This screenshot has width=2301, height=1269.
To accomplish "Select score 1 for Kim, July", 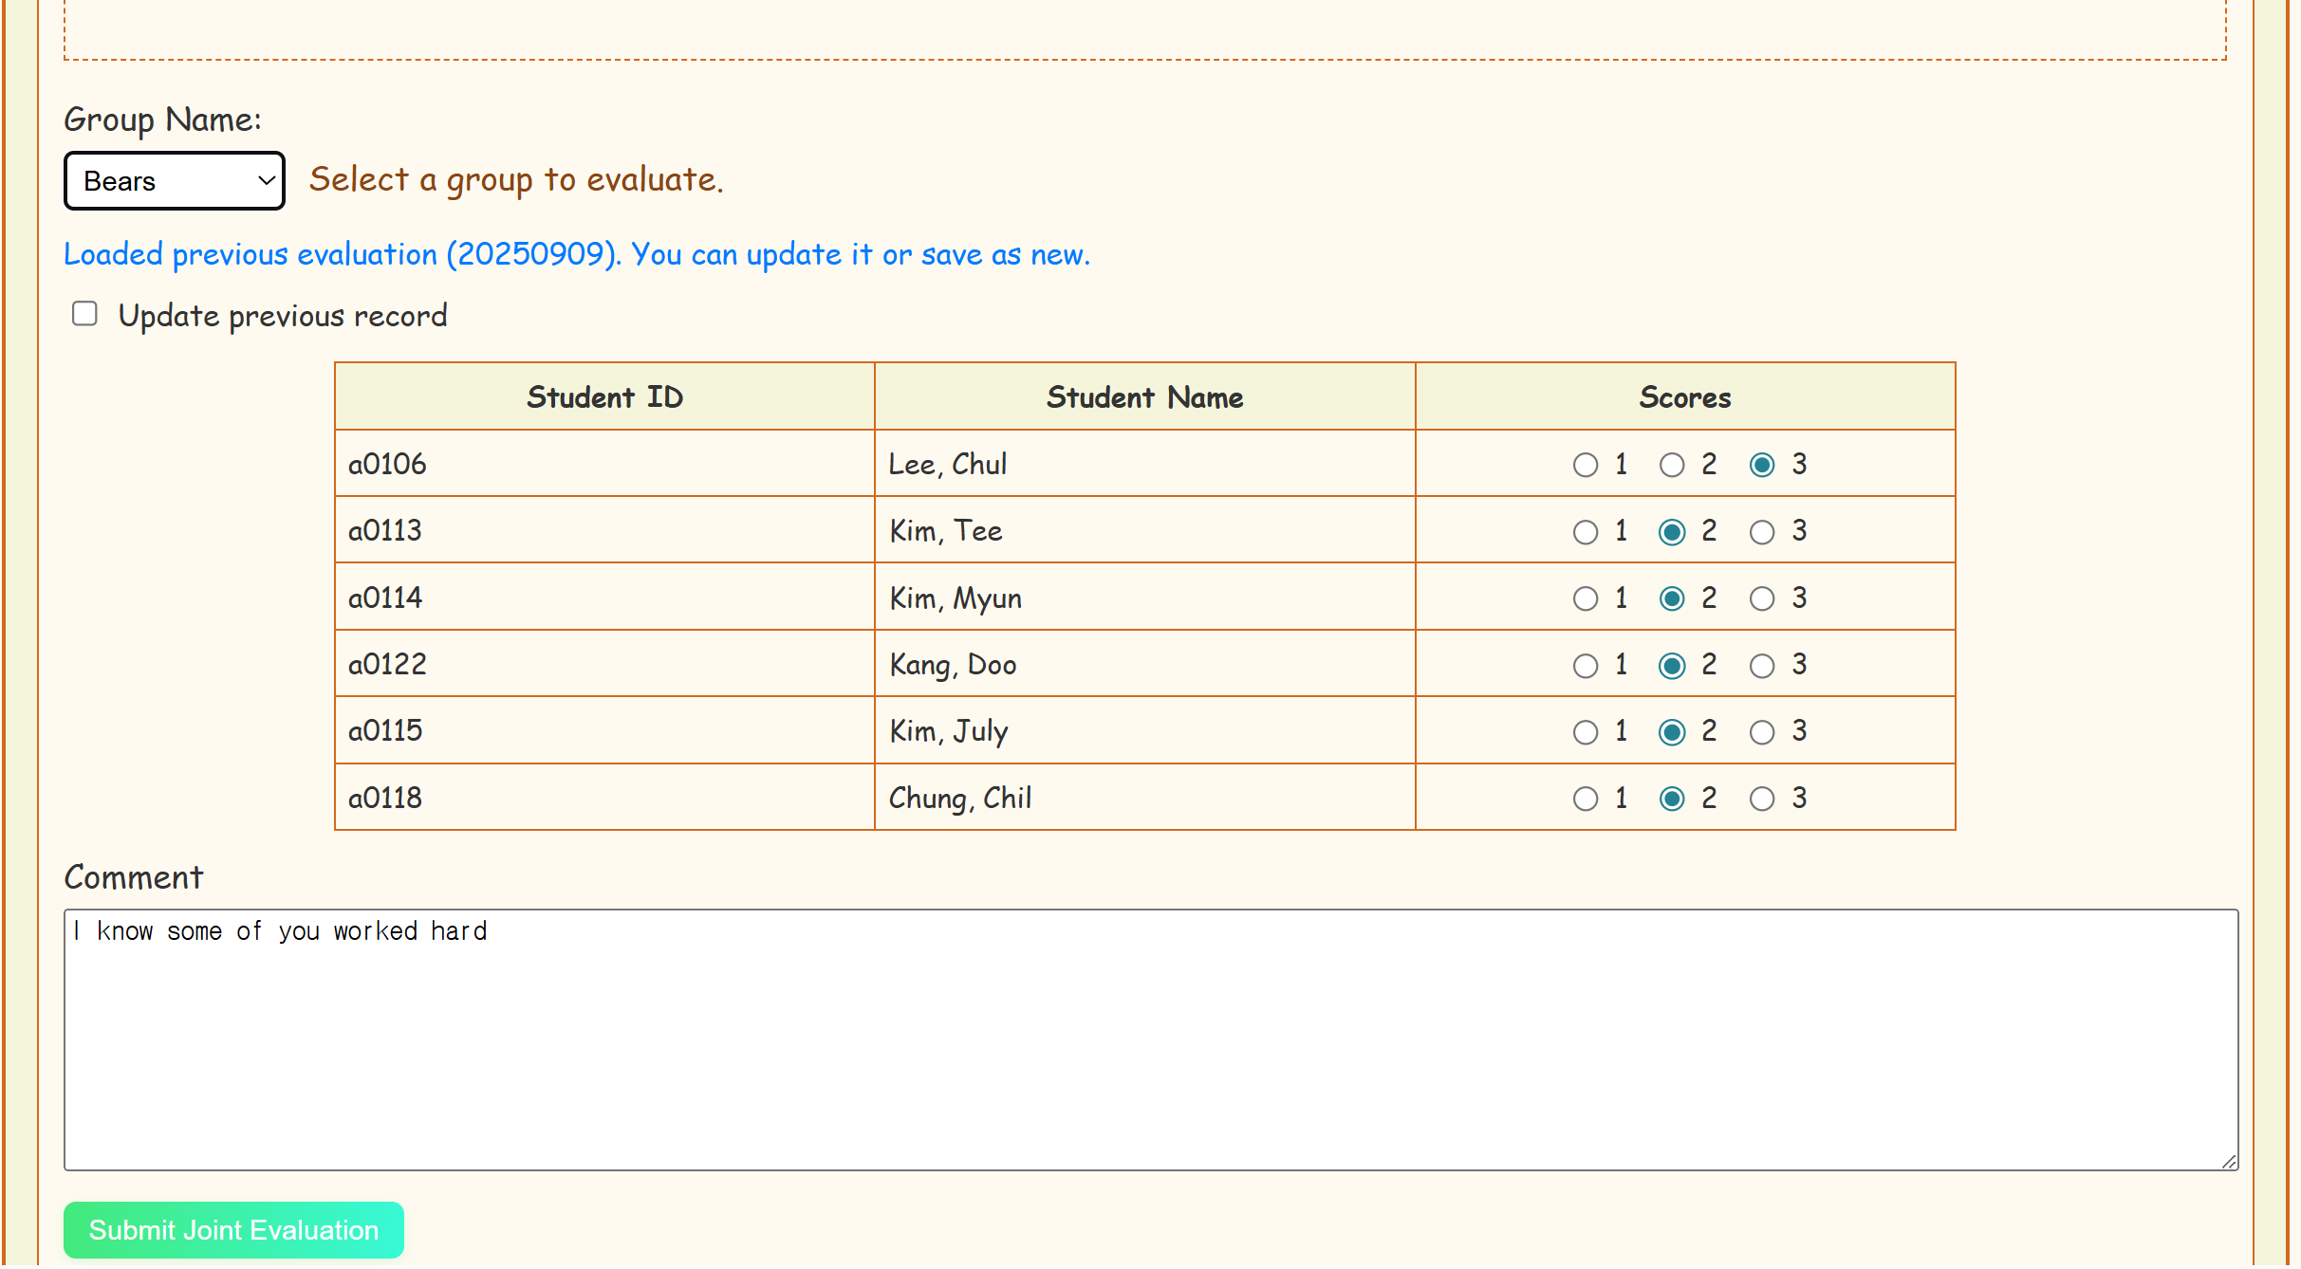I will point(1585,732).
